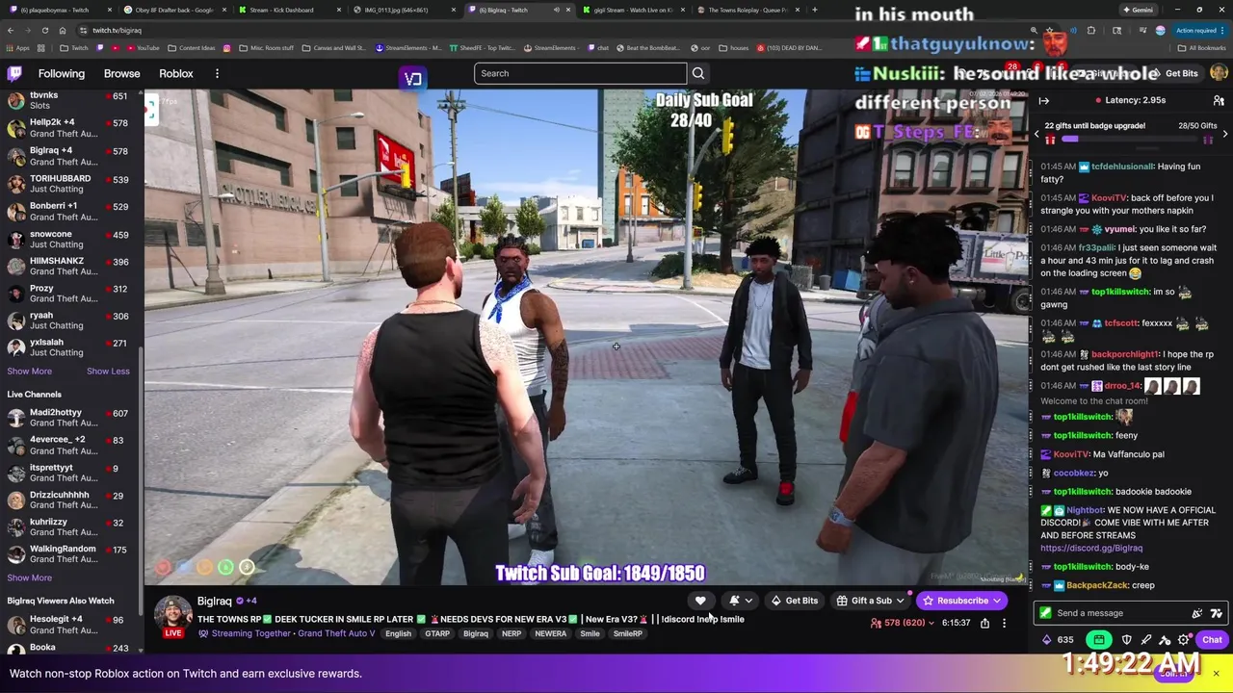Open the Resubscribe dropdown button

coord(962,601)
